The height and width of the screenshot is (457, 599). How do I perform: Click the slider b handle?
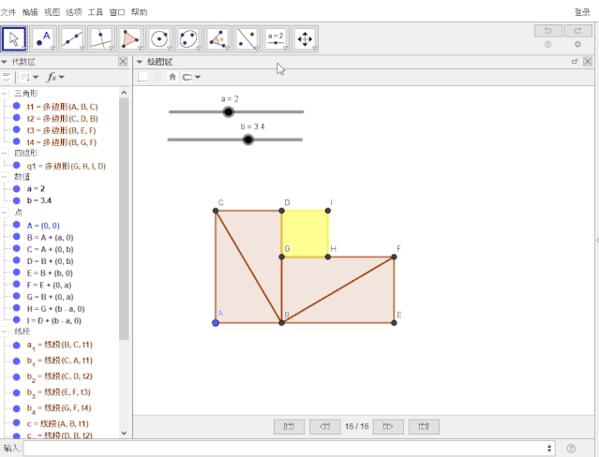coord(247,140)
